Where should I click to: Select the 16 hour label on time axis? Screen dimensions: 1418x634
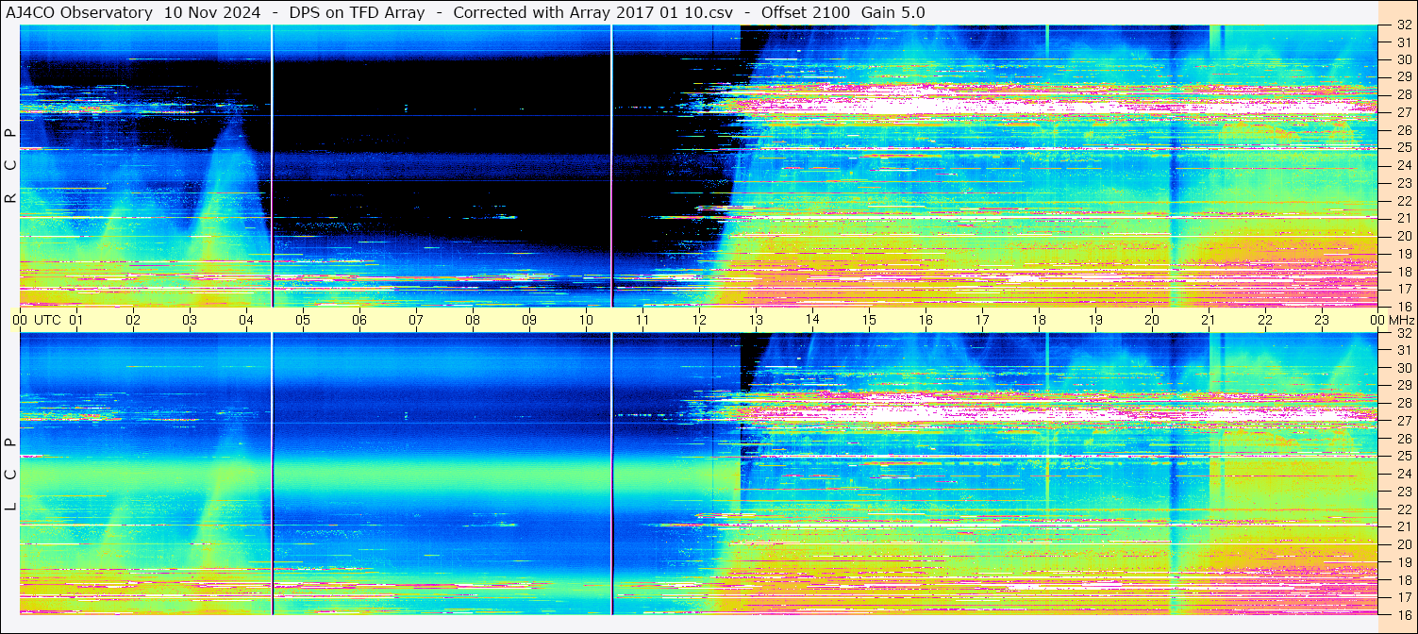click(926, 320)
